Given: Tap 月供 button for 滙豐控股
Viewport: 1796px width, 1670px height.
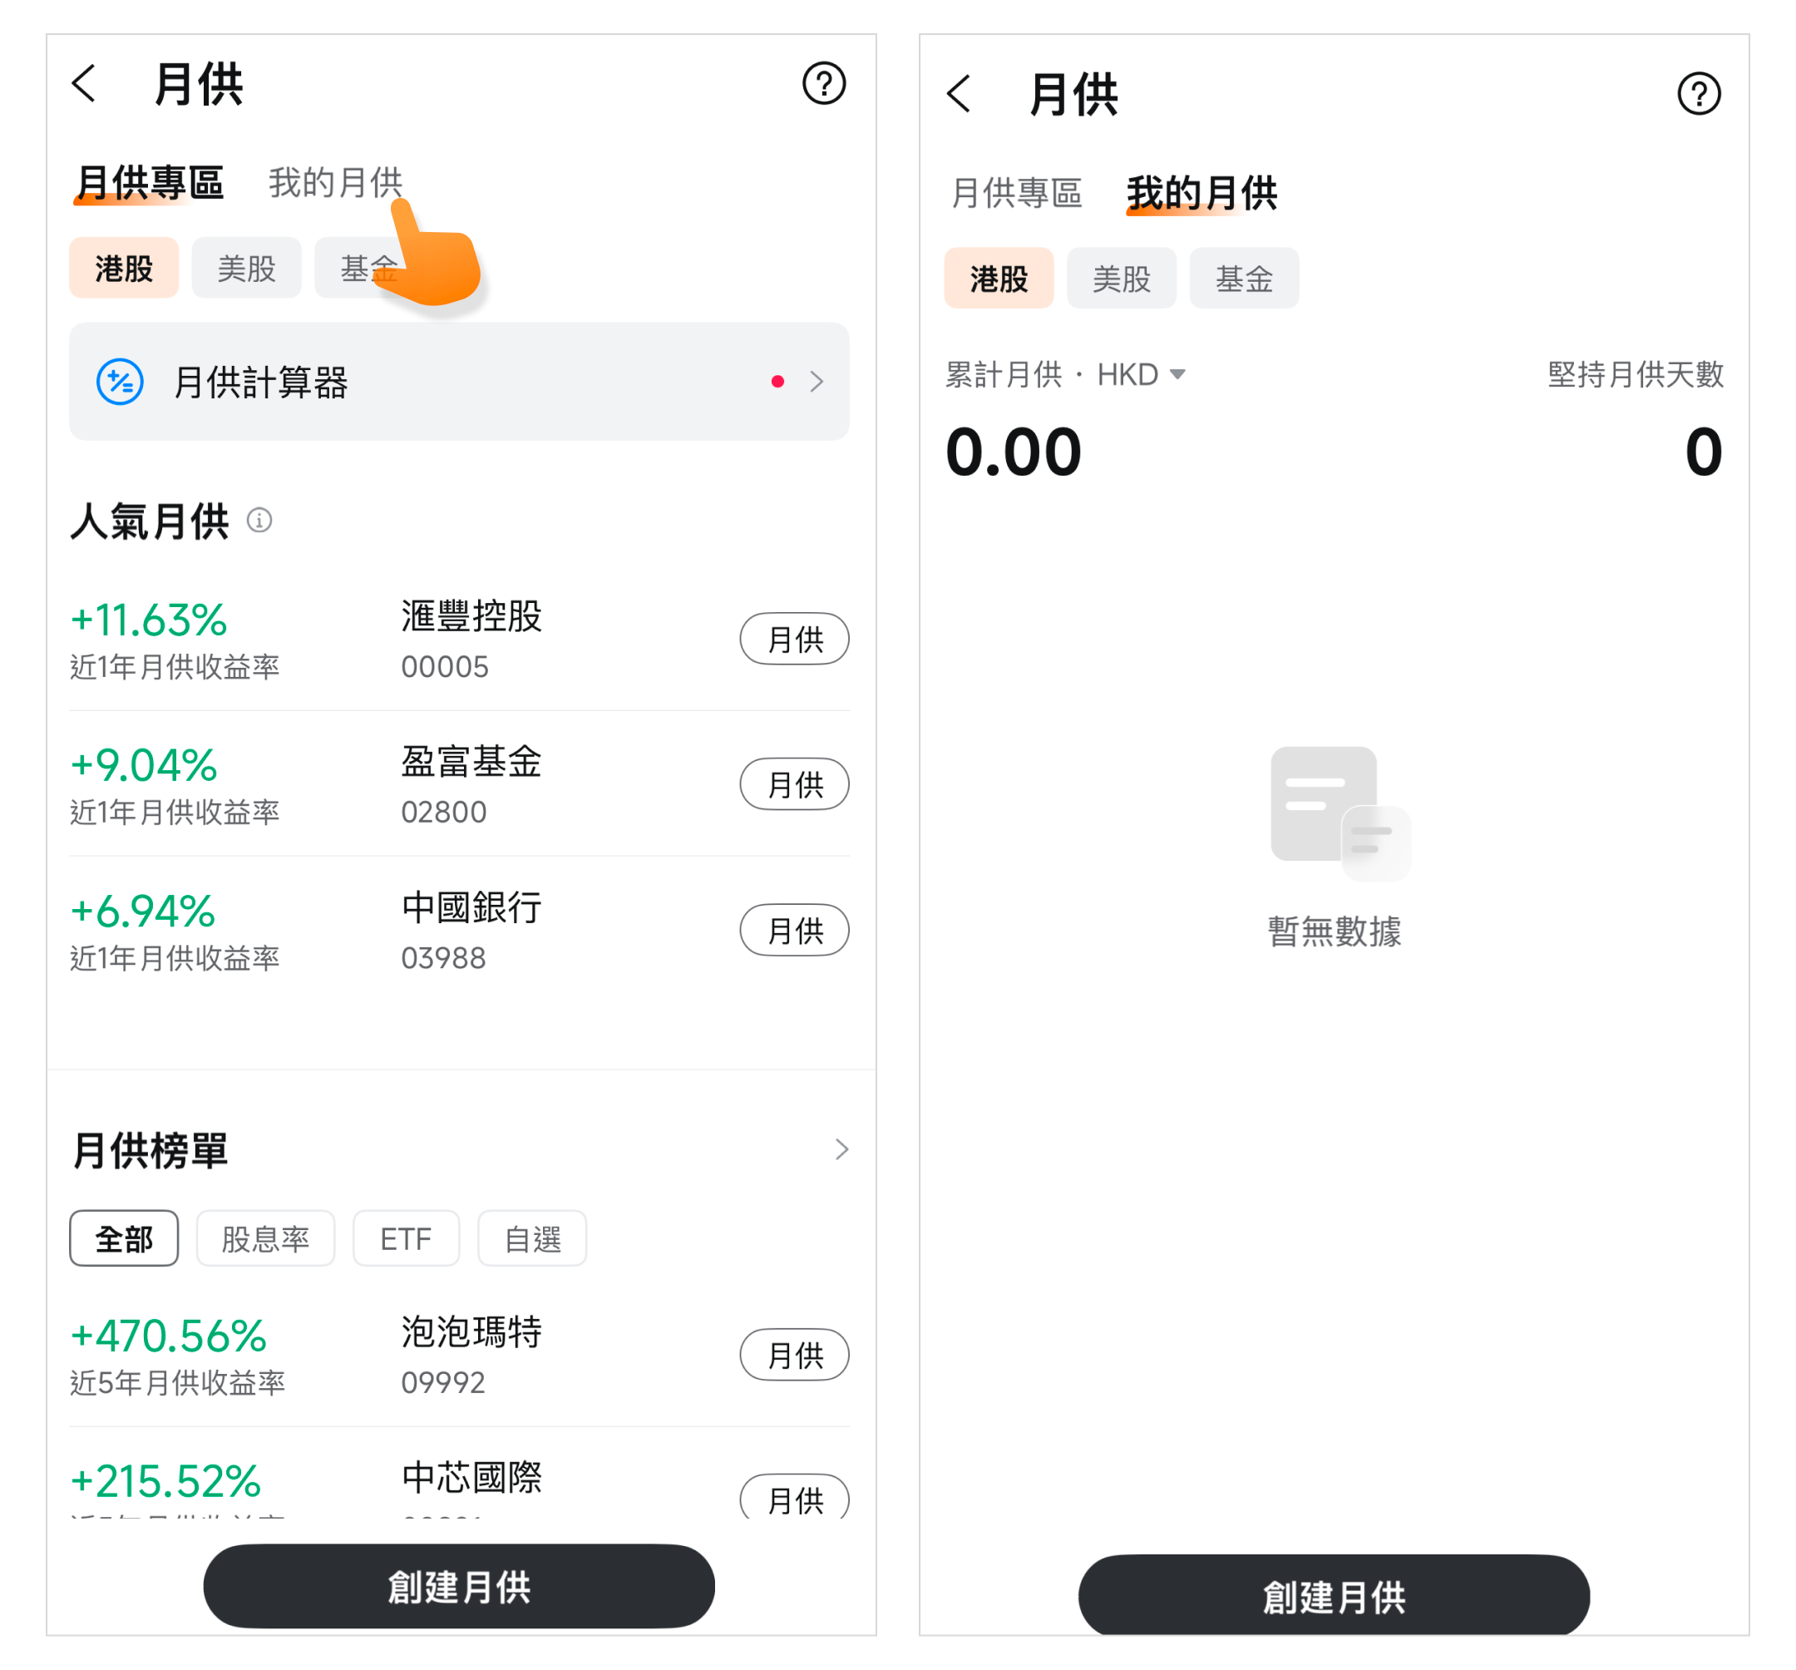Looking at the screenshot, I should click(794, 639).
